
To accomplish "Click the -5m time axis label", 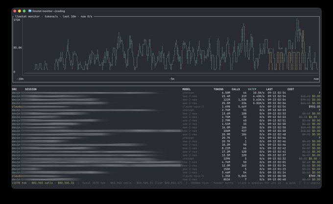I will tap(172, 79).
